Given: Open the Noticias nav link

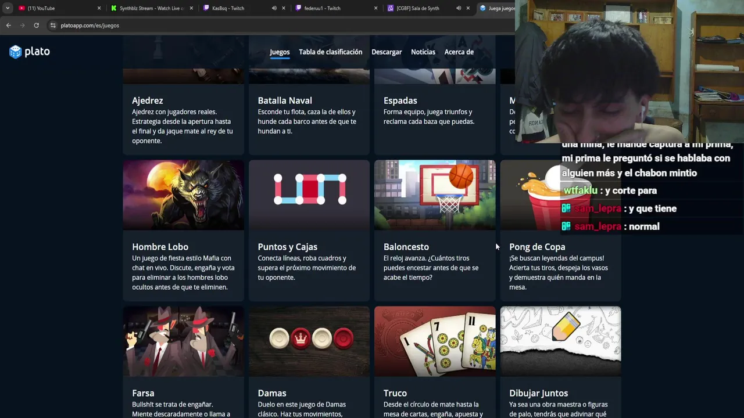Looking at the screenshot, I should (x=423, y=52).
